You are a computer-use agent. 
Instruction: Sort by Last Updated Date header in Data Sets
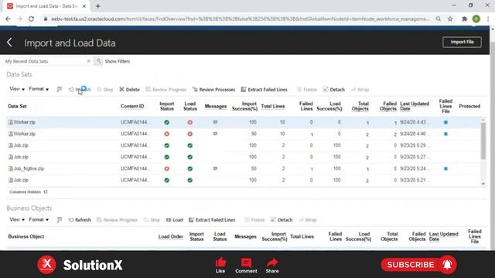[x=415, y=107]
